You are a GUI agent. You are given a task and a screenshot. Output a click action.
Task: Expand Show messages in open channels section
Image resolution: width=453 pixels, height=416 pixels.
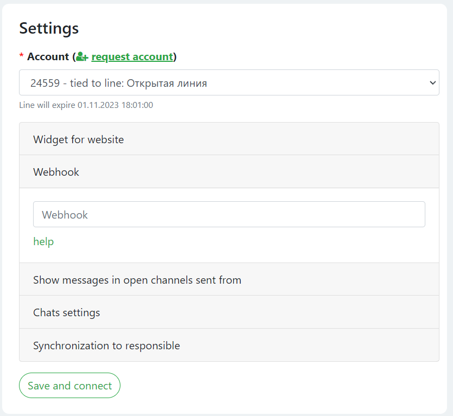(229, 280)
